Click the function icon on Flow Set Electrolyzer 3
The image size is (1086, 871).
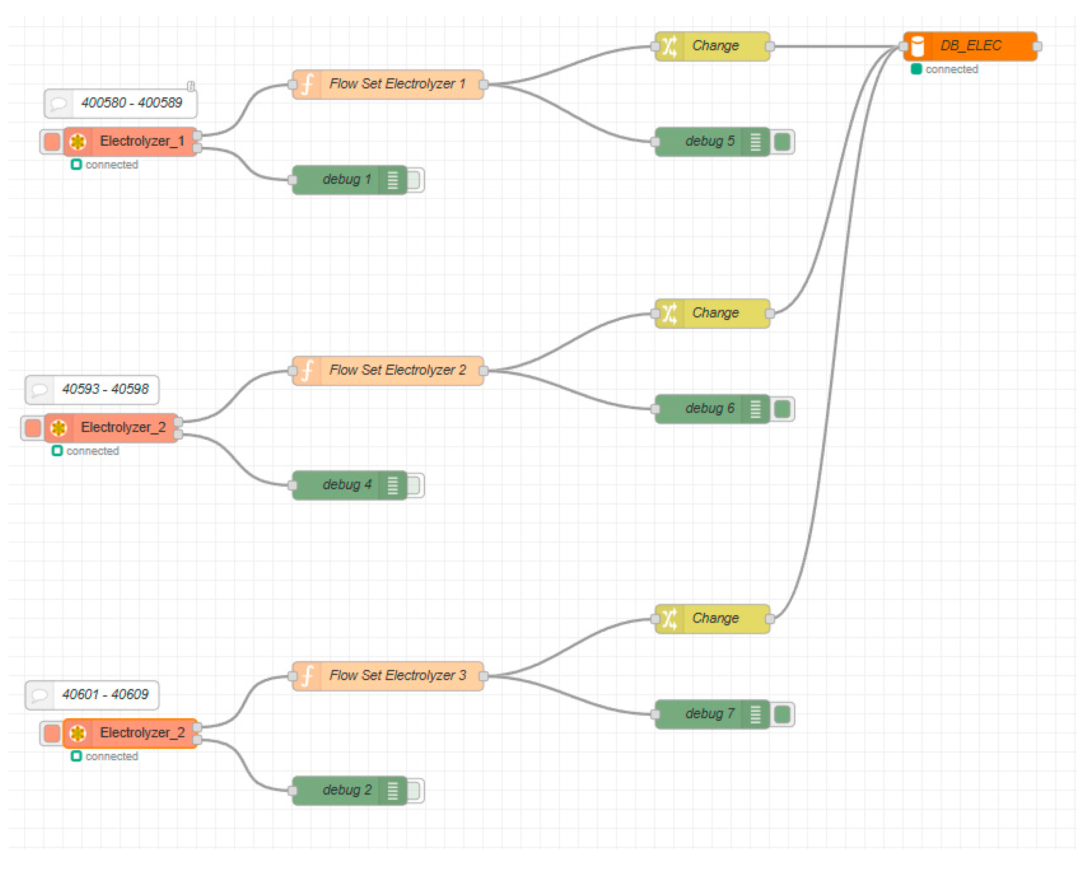click(x=307, y=676)
